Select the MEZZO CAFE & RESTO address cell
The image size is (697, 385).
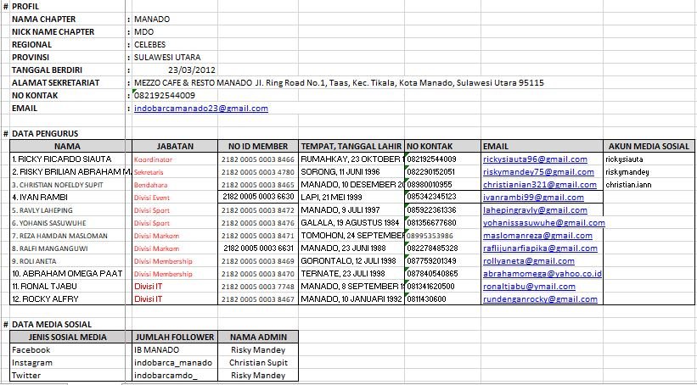(x=339, y=83)
